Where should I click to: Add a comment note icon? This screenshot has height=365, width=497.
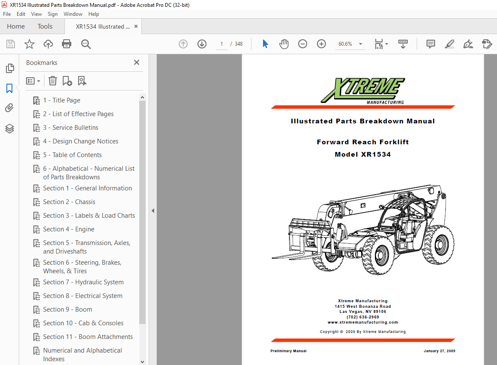coord(431,44)
